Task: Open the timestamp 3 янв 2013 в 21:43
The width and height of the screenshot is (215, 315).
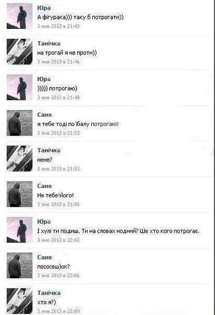Action: pyautogui.click(x=58, y=26)
